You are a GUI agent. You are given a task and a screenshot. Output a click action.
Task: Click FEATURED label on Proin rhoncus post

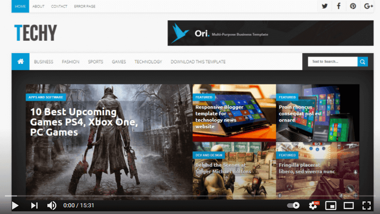(287, 97)
